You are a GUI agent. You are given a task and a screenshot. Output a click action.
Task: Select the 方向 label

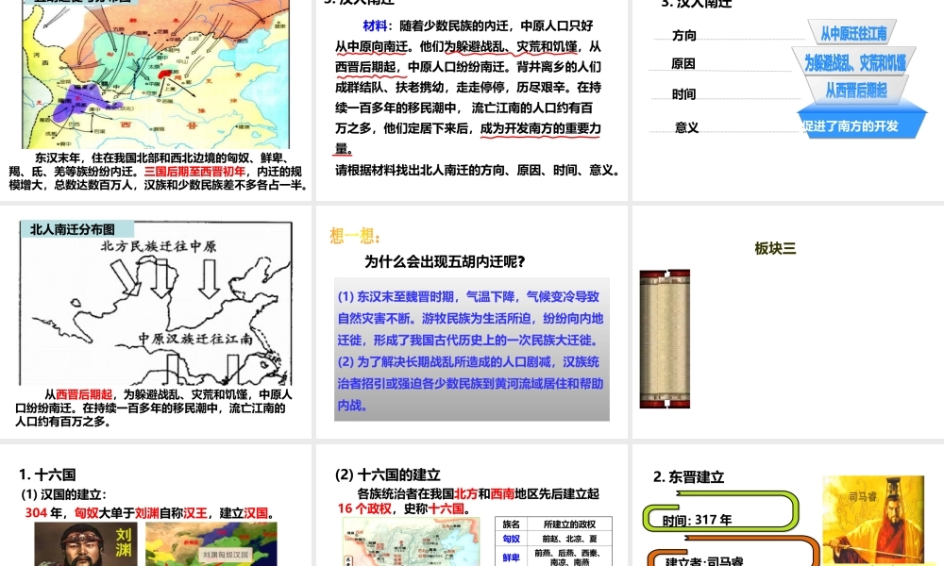(x=683, y=36)
